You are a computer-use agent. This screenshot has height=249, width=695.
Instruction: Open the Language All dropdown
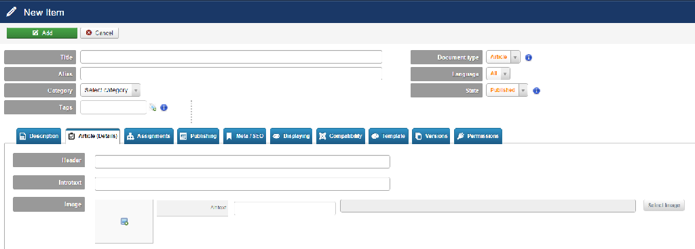click(498, 74)
